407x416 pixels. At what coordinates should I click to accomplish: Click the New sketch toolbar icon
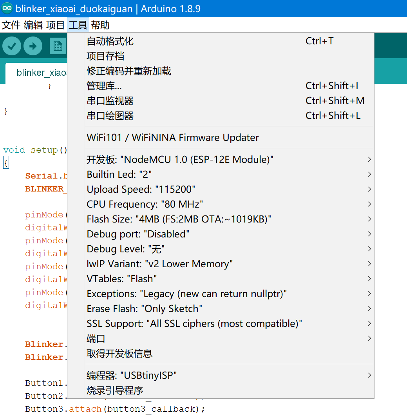(x=58, y=46)
